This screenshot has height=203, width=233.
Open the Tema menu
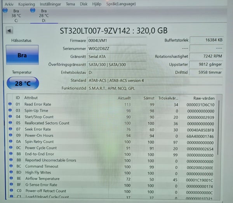pos(70,4)
